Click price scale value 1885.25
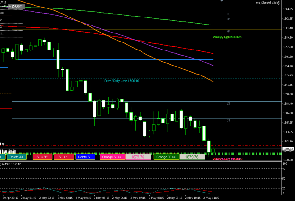This screenshot has height=201, width=295. pyautogui.click(x=288, y=122)
